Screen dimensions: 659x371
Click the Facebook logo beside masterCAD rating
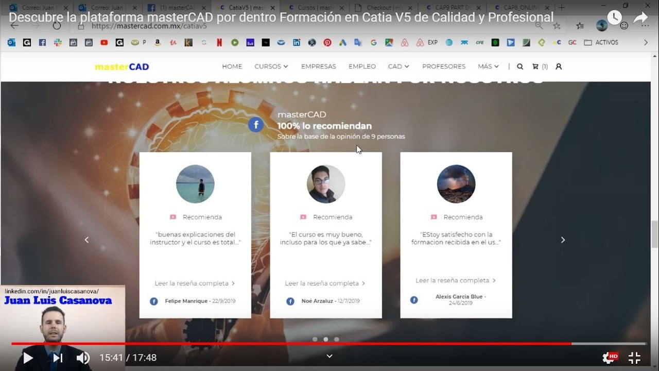[256, 125]
